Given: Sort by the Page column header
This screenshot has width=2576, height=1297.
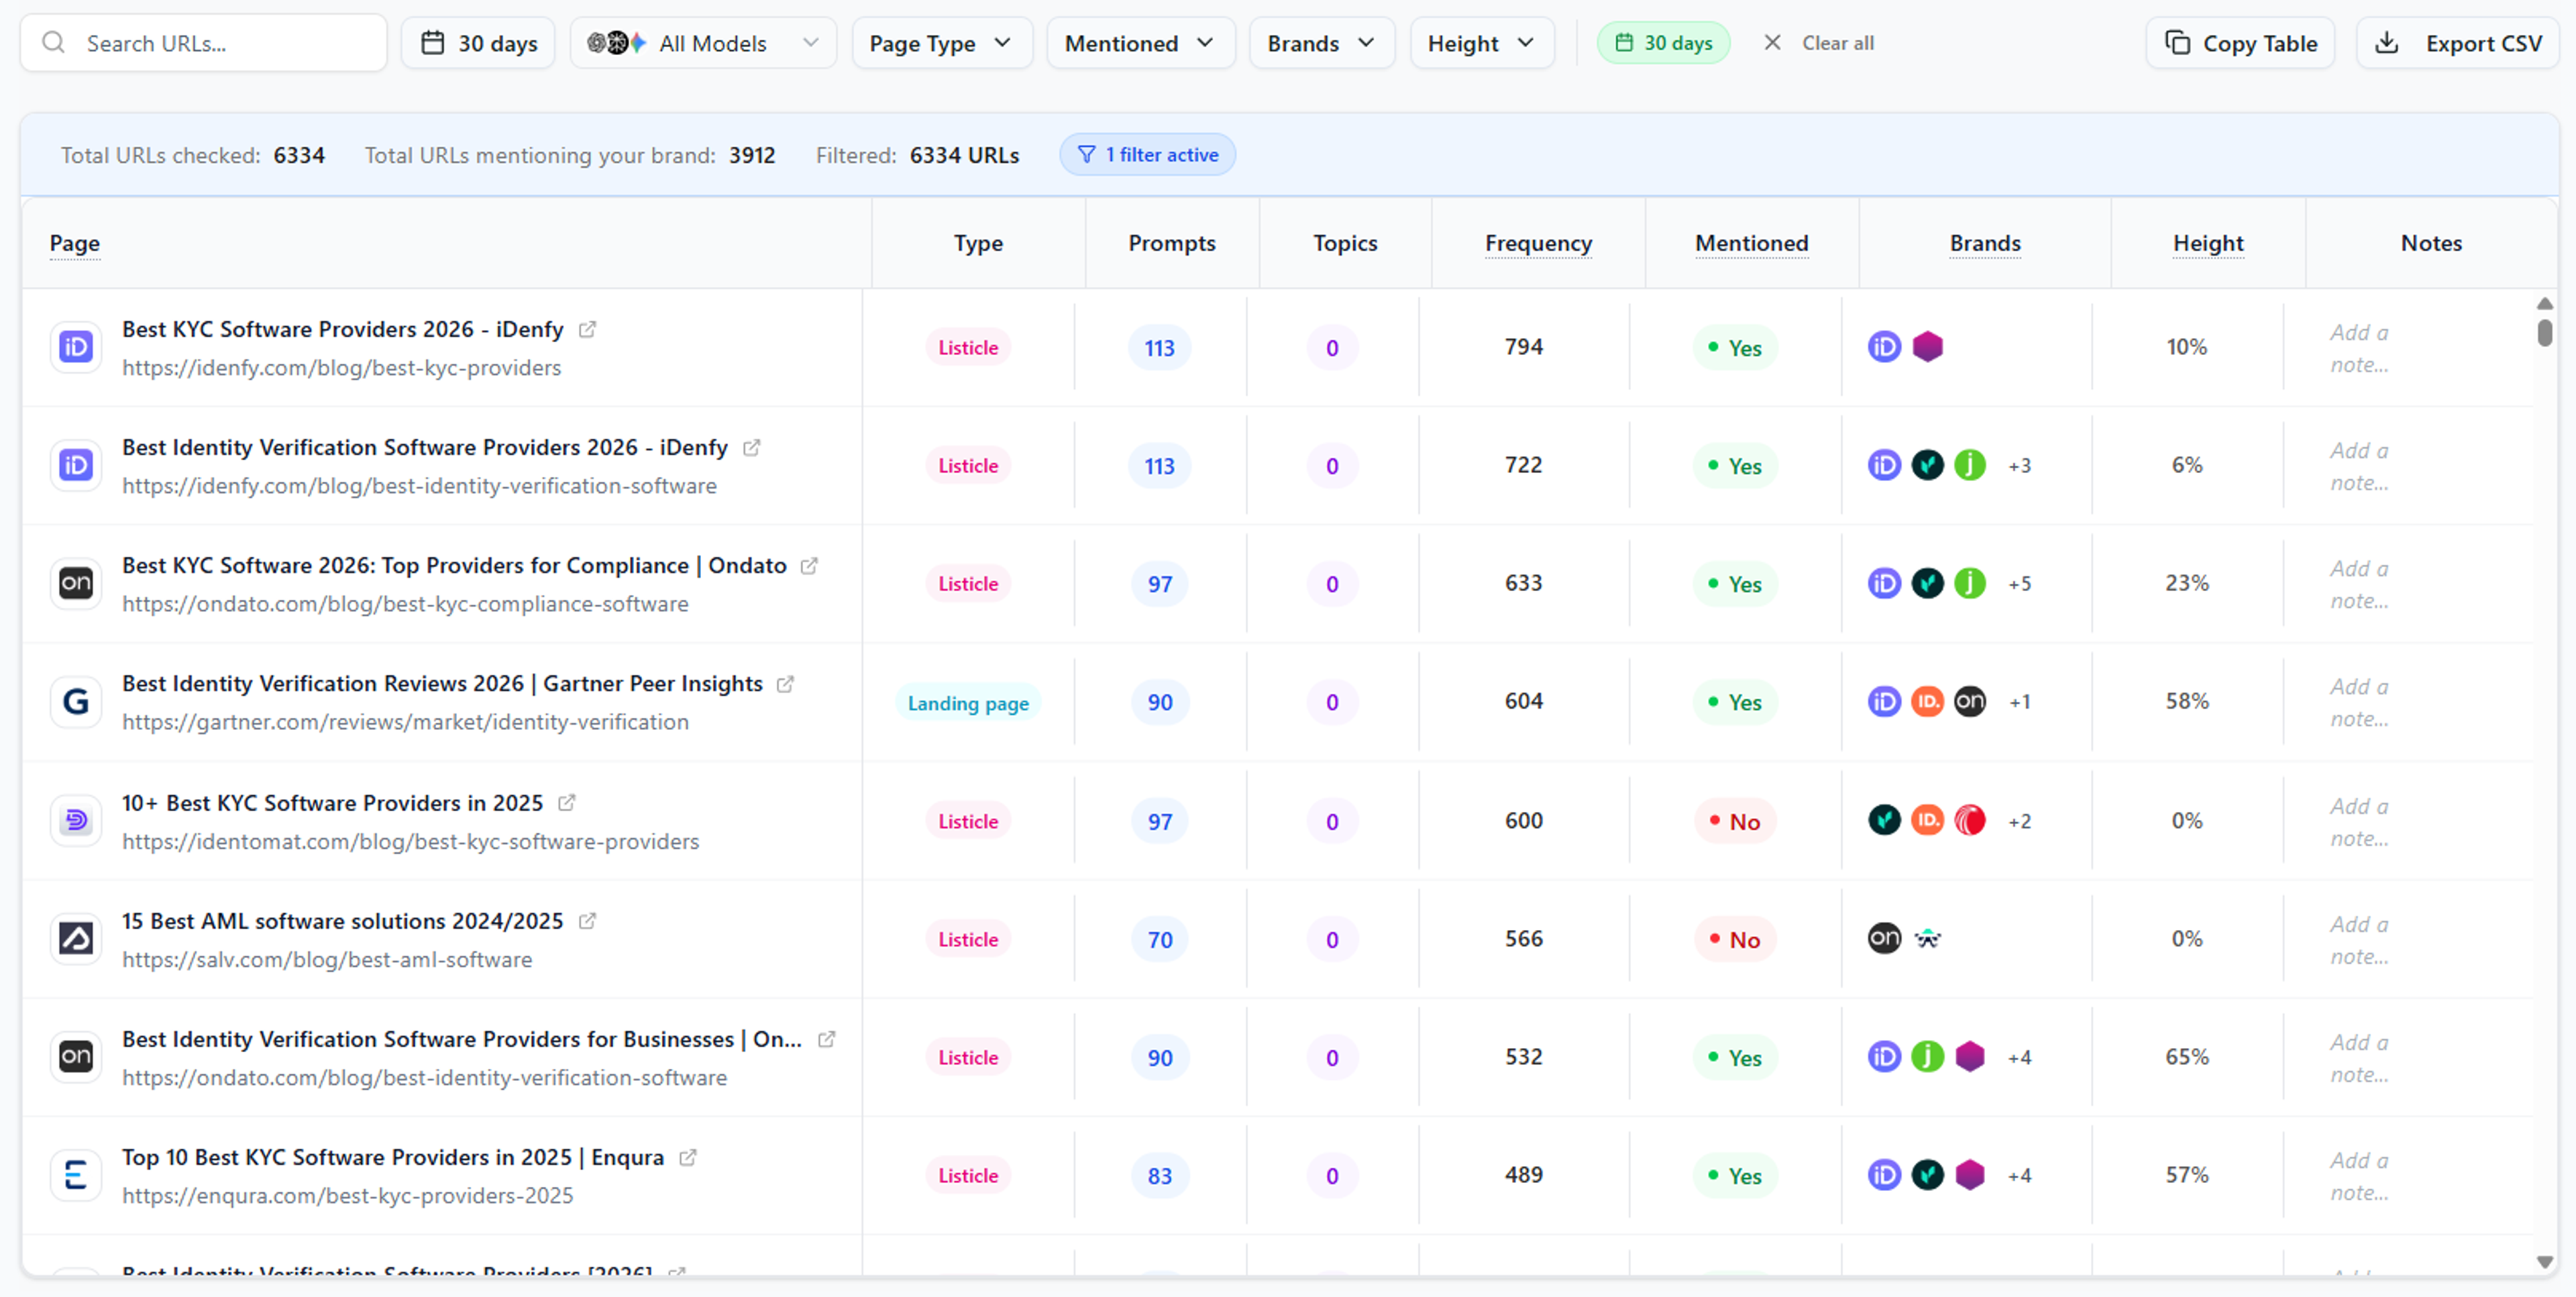Looking at the screenshot, I should (x=75, y=243).
